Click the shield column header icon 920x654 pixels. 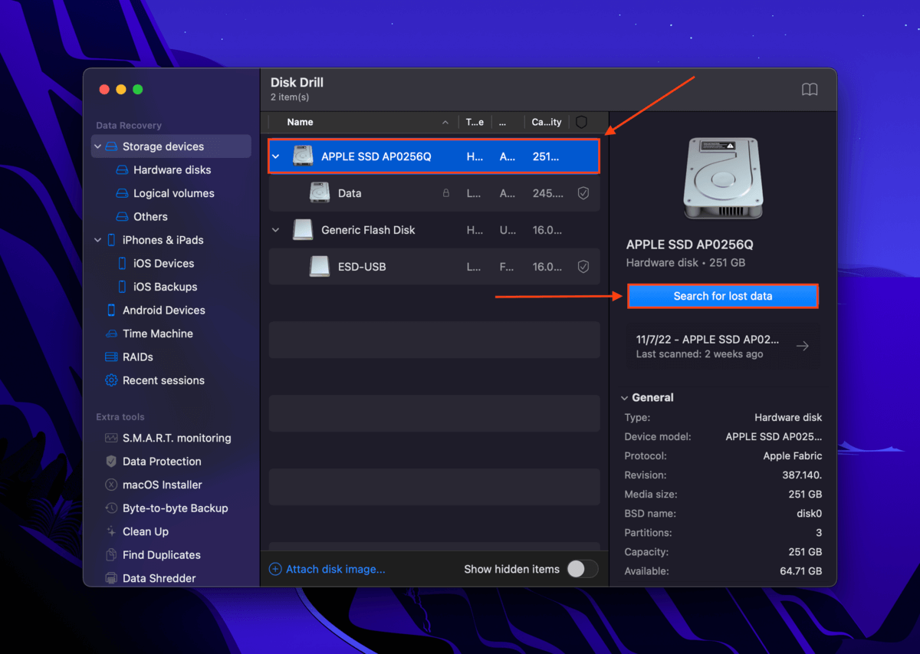[581, 122]
